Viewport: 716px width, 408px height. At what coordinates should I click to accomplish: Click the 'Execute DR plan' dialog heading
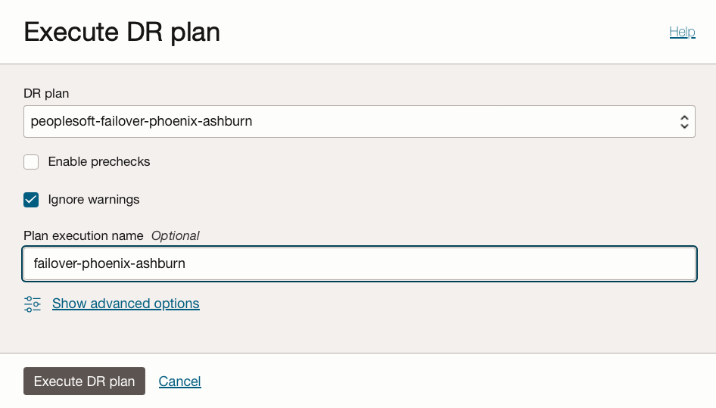tap(123, 33)
